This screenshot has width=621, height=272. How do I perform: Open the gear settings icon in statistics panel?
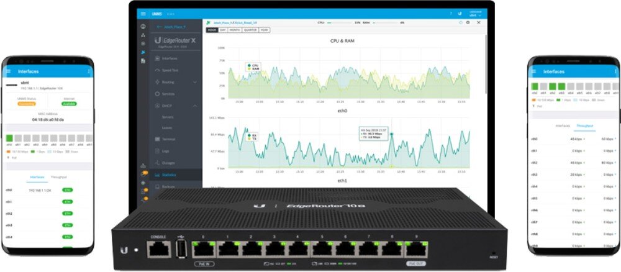[468, 22]
